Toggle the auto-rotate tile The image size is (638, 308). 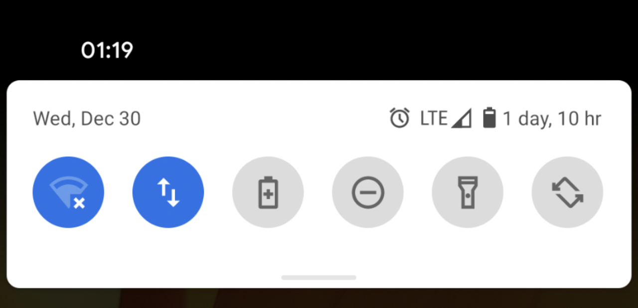pos(567,192)
